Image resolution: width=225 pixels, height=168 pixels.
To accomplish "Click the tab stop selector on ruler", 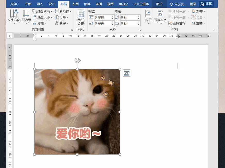I will click(x=10, y=36).
